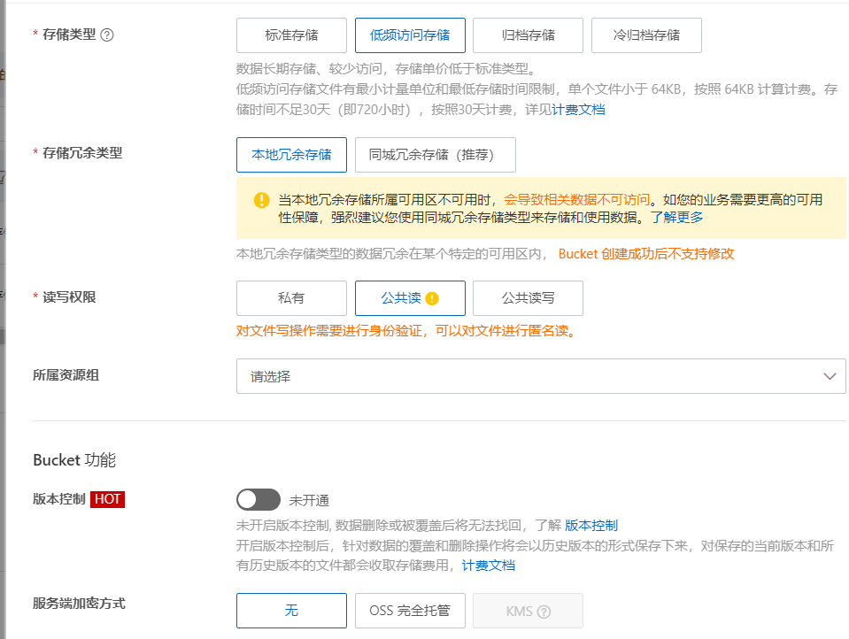
Task: Click the 了解更多 link
Action: coord(677,217)
